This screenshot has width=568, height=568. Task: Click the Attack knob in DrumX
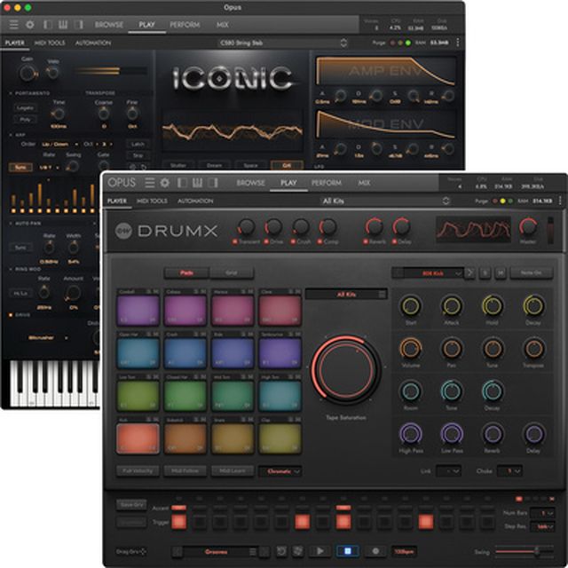(x=452, y=306)
